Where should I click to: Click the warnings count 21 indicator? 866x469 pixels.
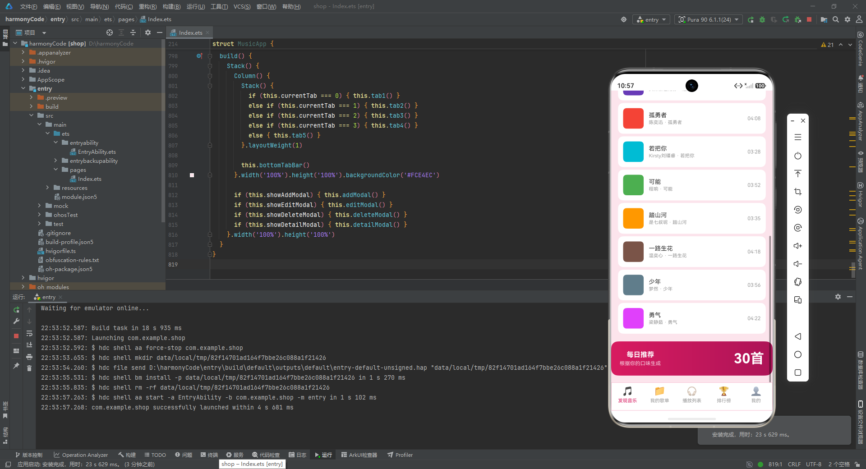[x=827, y=45]
